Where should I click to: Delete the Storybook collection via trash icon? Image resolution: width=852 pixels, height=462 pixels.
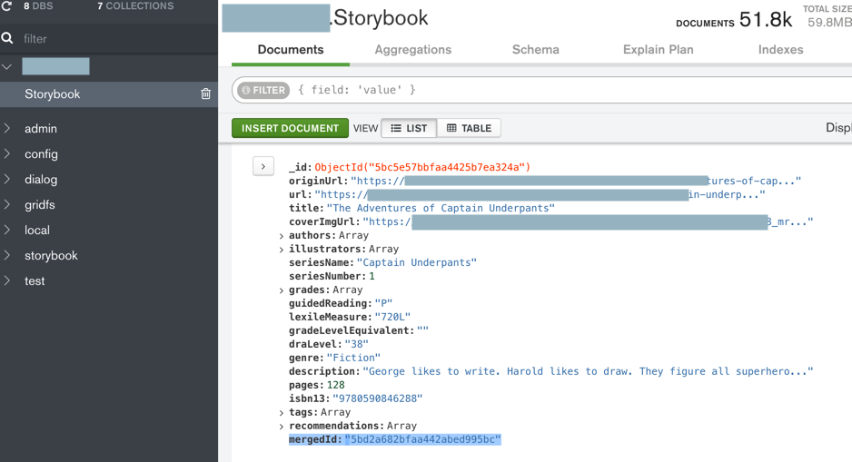pyautogui.click(x=206, y=94)
